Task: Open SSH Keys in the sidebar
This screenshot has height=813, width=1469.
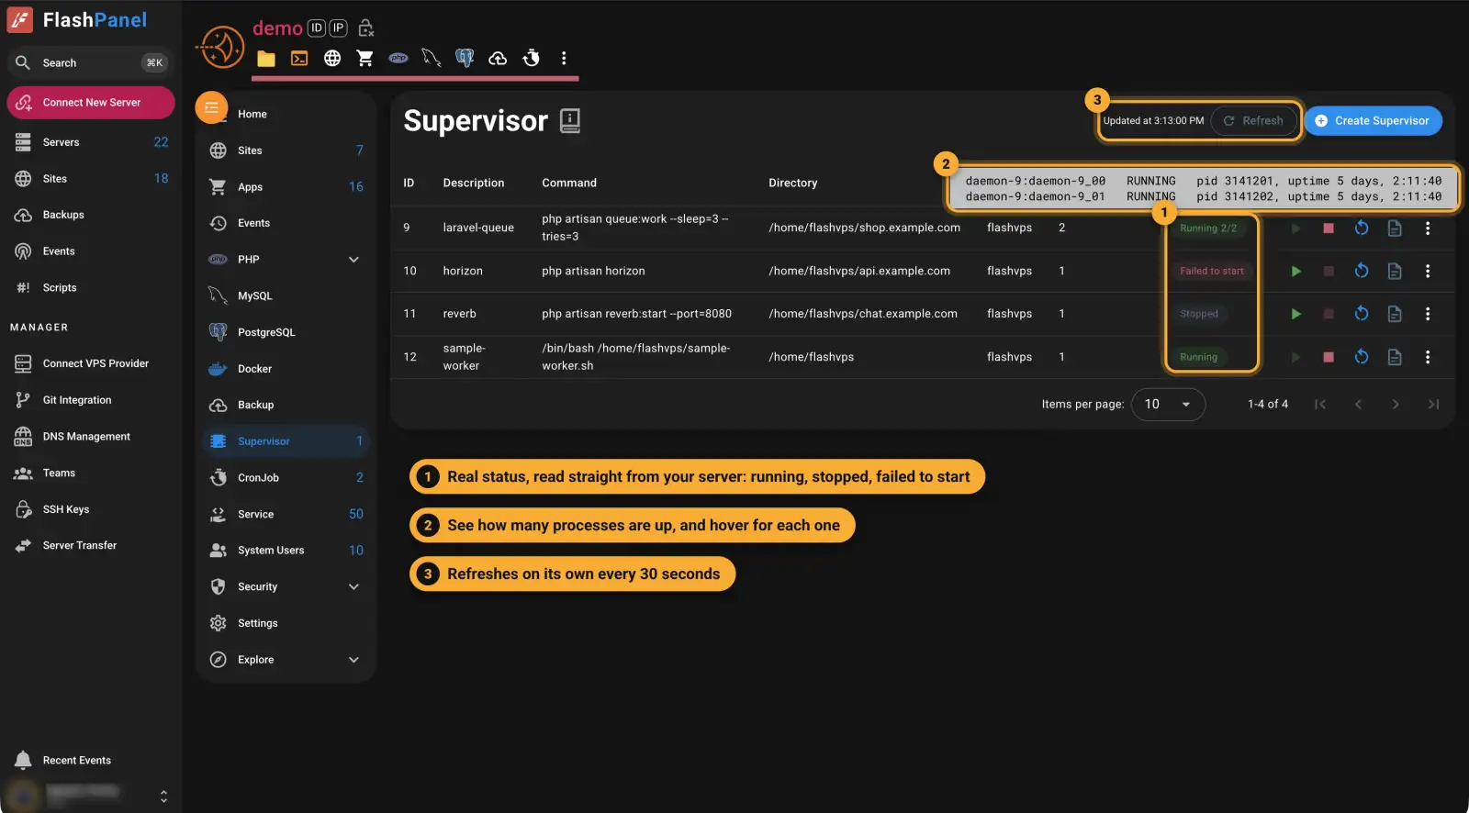Action: pos(91,509)
